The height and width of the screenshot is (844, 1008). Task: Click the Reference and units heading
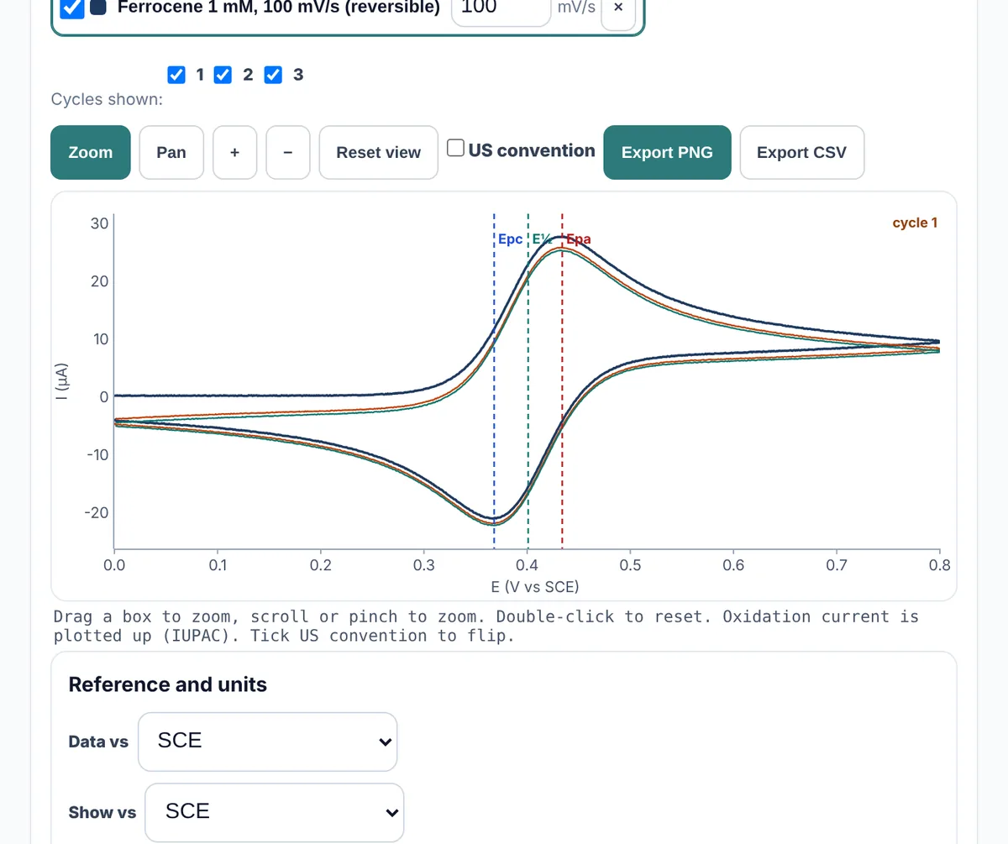[x=168, y=684]
